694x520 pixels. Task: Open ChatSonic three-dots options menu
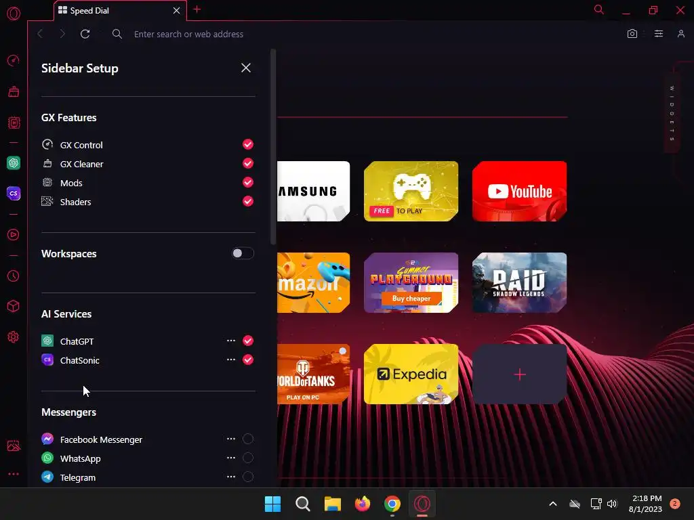231,360
